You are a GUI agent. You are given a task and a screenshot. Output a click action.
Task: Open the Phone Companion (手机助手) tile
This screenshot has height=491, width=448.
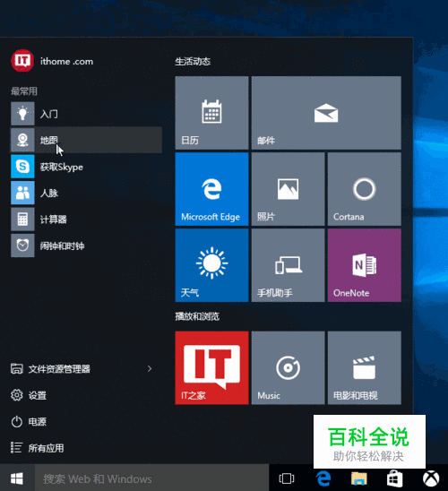(288, 265)
